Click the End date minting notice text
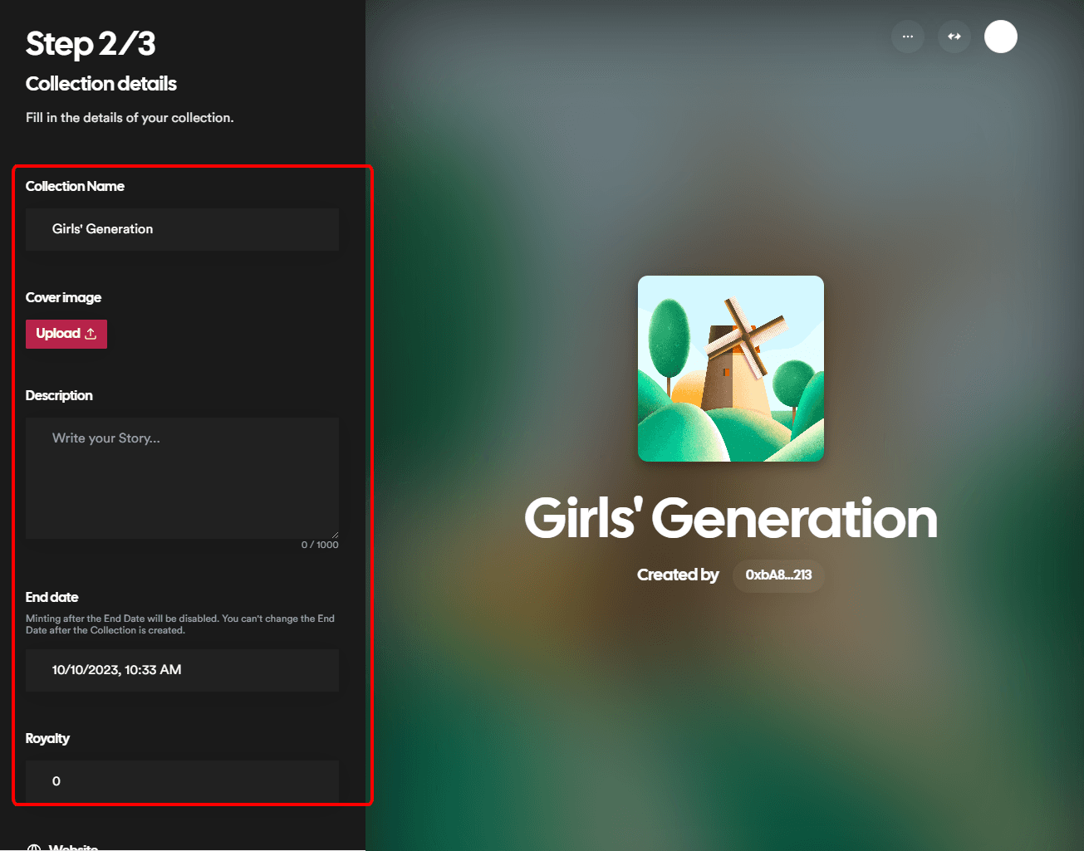The height and width of the screenshot is (851, 1084). 180,624
